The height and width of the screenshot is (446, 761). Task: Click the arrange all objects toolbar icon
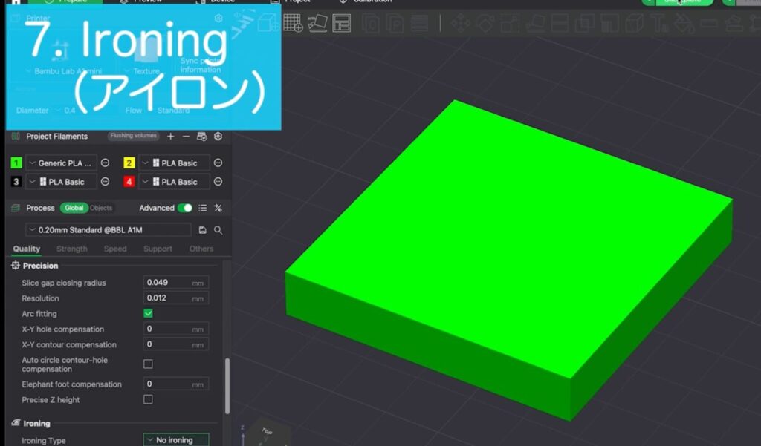coord(341,23)
